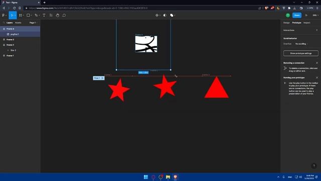
Task: Close the Figma browser tab
Action: [39, 3]
